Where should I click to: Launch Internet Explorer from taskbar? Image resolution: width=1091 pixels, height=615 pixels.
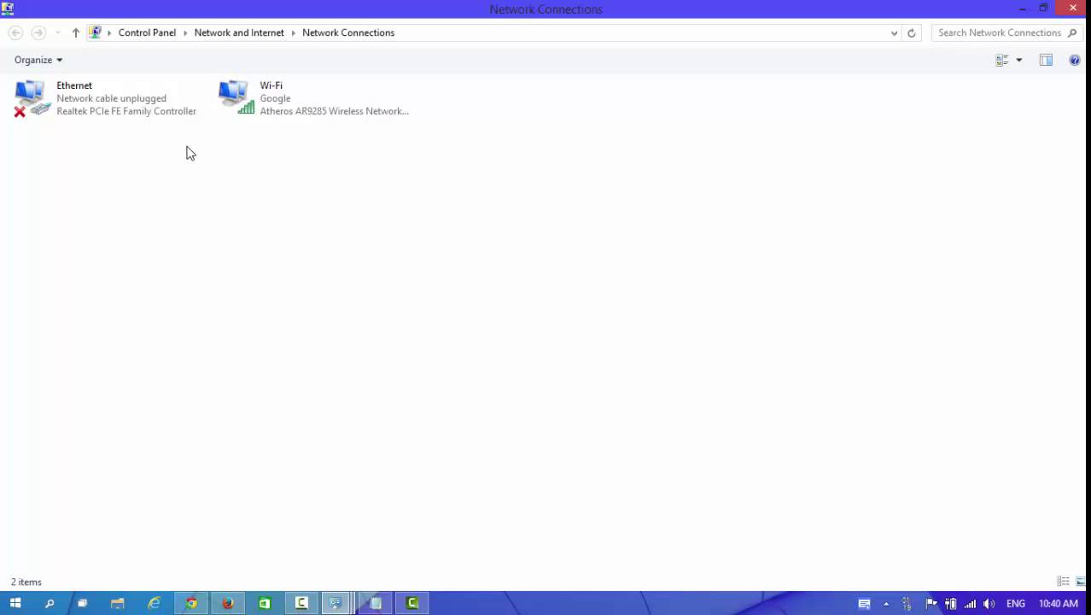point(155,603)
